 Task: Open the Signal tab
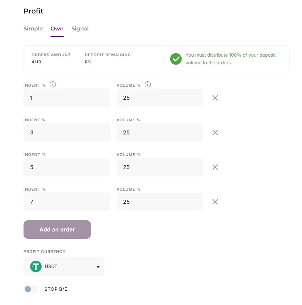click(80, 28)
